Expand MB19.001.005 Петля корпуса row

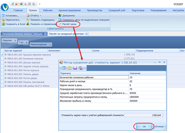click(6, 70)
